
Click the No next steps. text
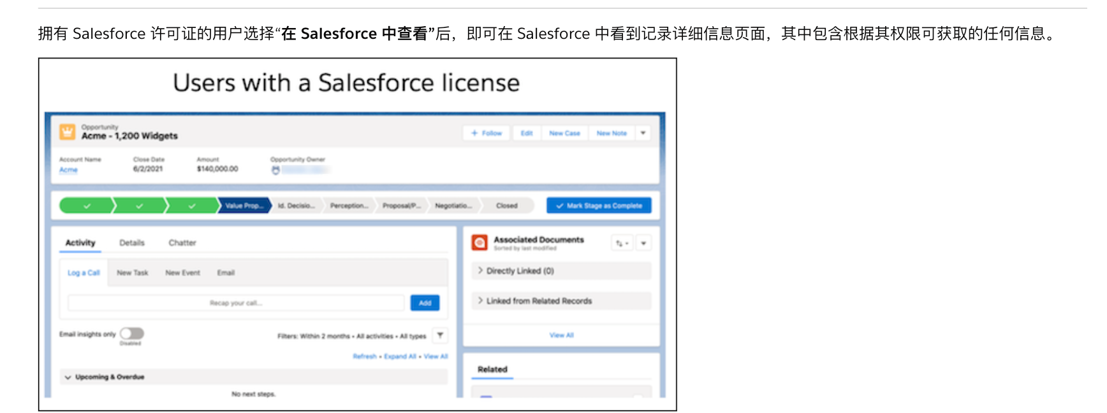(x=253, y=394)
